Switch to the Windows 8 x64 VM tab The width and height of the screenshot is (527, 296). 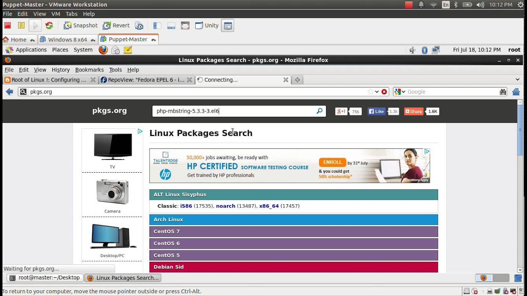(x=67, y=39)
